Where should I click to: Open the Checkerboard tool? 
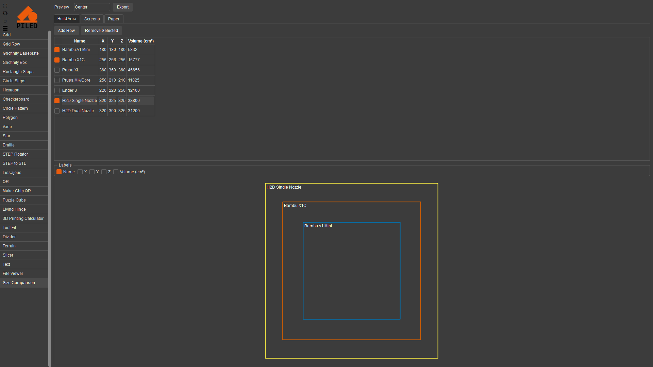click(x=24, y=99)
